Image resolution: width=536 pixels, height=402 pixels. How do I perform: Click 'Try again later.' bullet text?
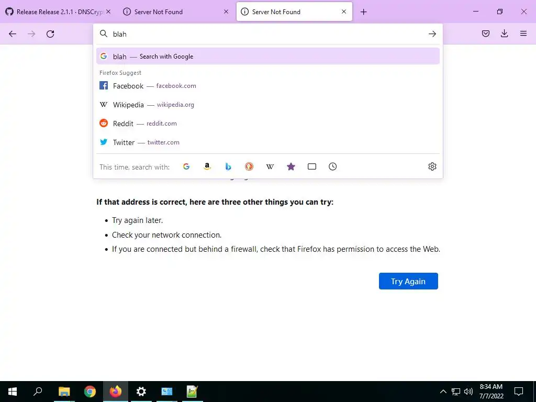click(138, 220)
